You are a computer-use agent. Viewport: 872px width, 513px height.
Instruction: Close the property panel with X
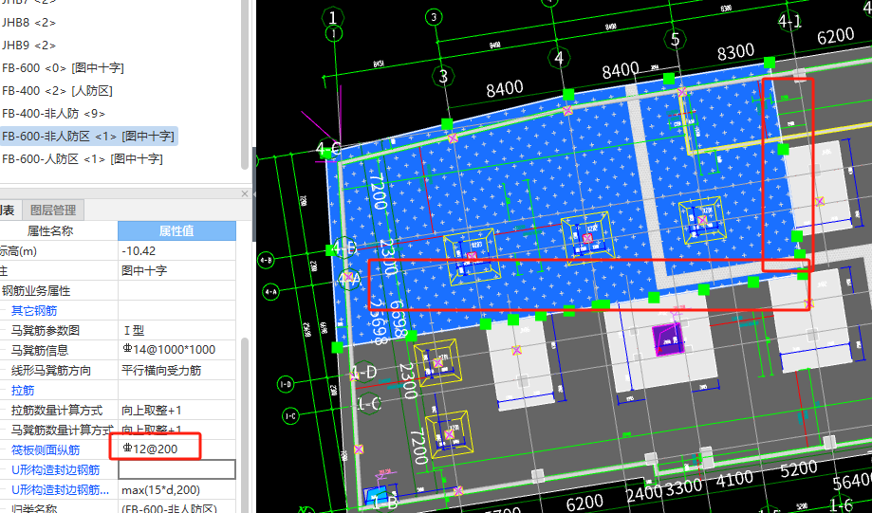pyautogui.click(x=245, y=193)
